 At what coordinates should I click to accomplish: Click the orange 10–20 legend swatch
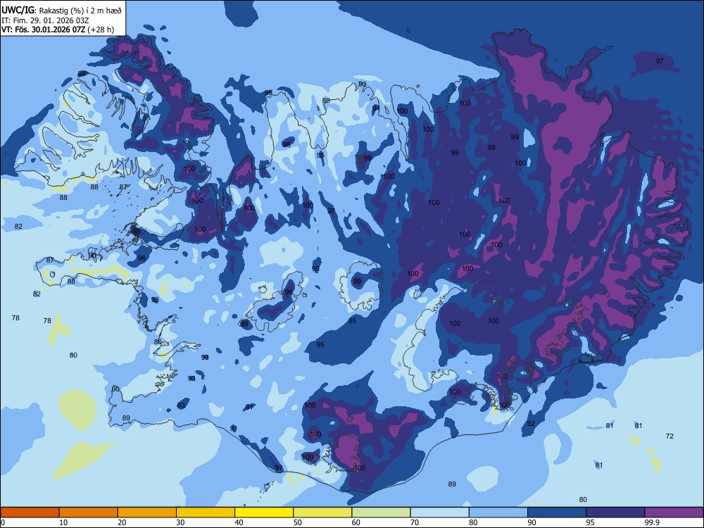point(89,513)
